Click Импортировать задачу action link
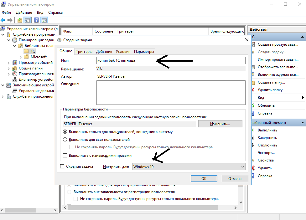306x220 pixels. pyautogui.click(x=278, y=59)
